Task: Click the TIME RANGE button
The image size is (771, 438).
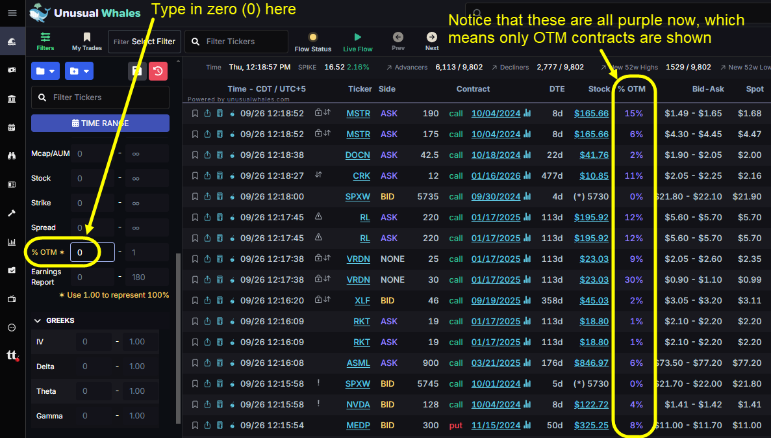Action: [100, 123]
